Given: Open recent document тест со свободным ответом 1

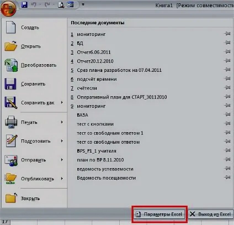Looking at the screenshot, I should [x=110, y=133].
